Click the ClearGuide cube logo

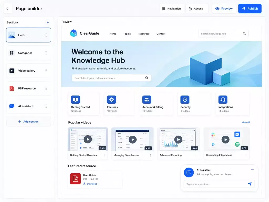coord(74,33)
